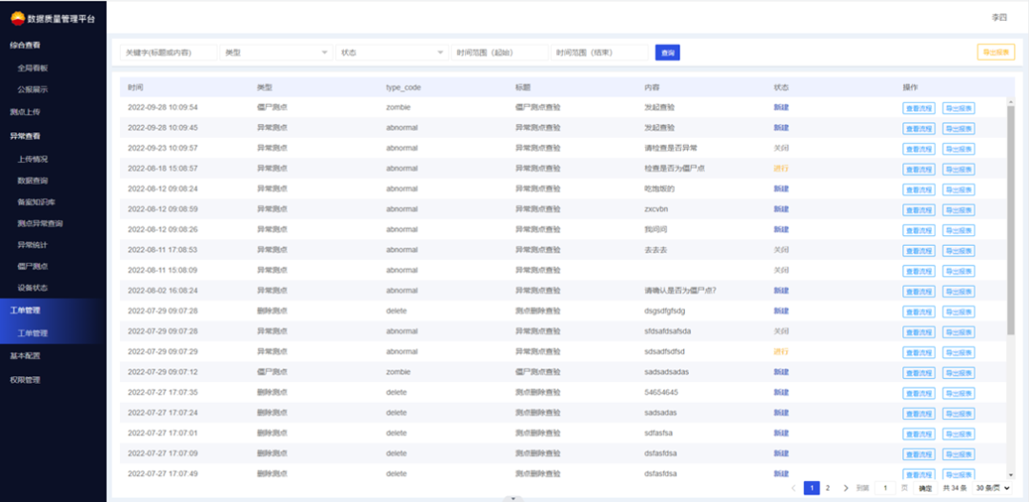This screenshot has width=1029, height=502.
Task: Open 全局看板 in the sidebar
Action: point(32,68)
